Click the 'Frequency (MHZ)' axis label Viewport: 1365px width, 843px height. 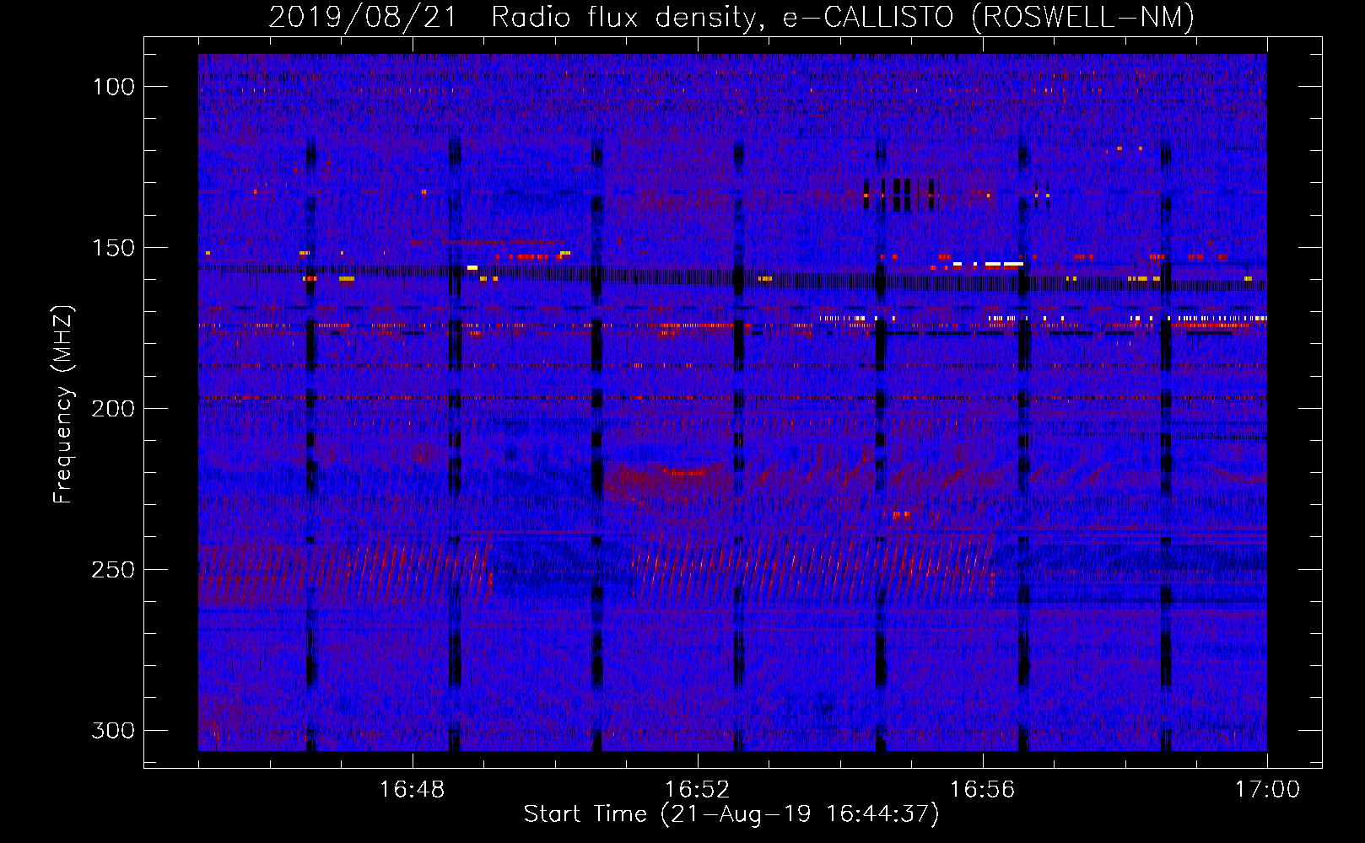pyautogui.click(x=63, y=405)
